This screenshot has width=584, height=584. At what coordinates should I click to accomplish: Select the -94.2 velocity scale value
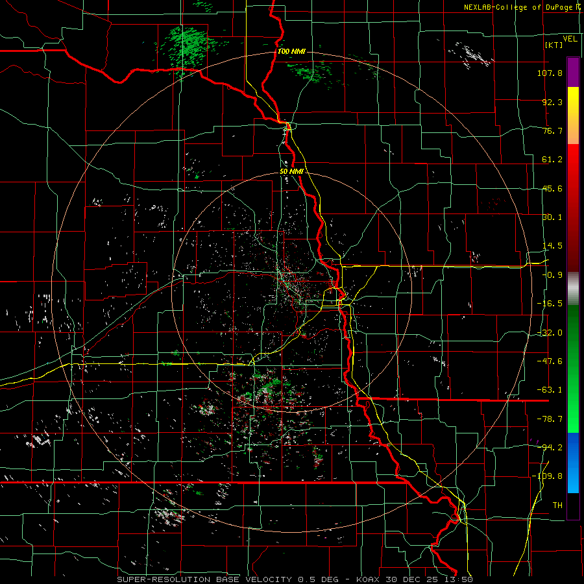pyautogui.click(x=550, y=447)
